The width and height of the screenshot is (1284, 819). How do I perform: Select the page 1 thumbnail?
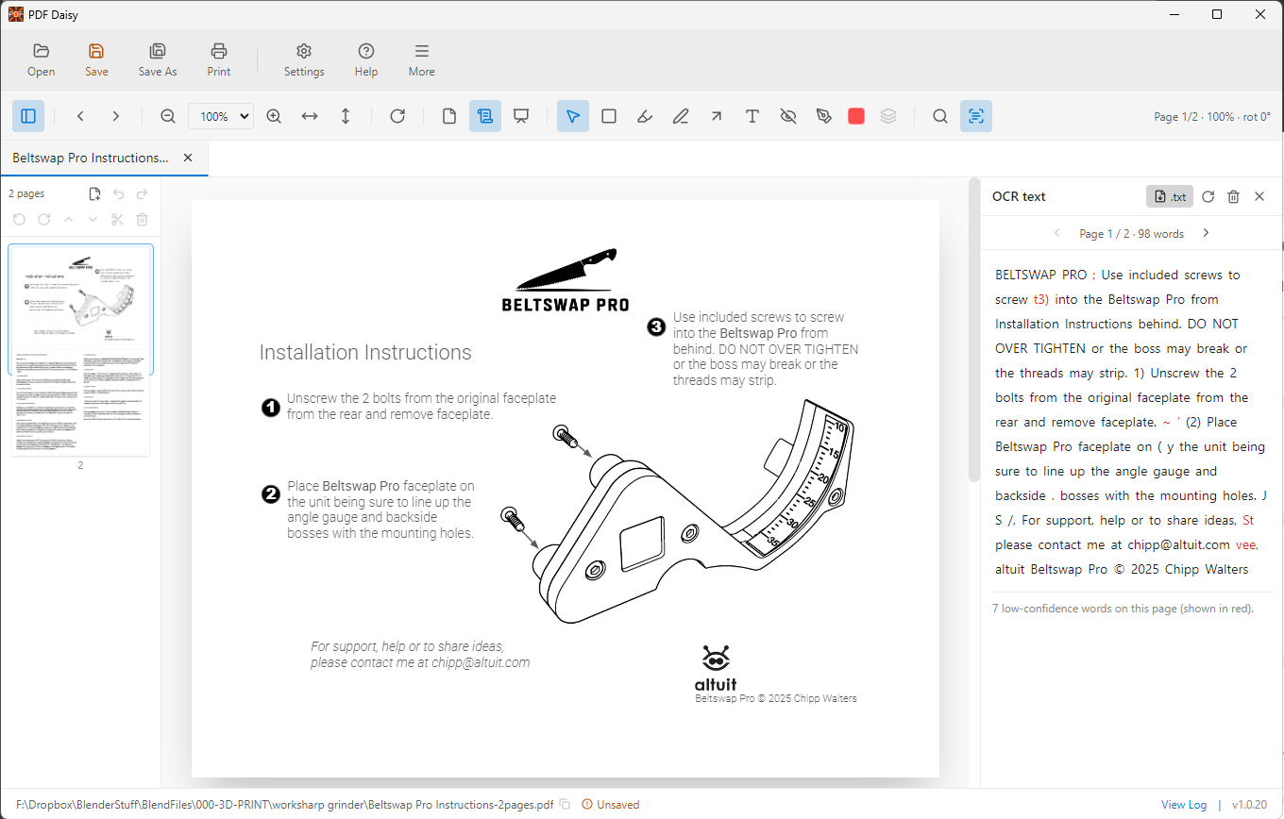[80, 298]
